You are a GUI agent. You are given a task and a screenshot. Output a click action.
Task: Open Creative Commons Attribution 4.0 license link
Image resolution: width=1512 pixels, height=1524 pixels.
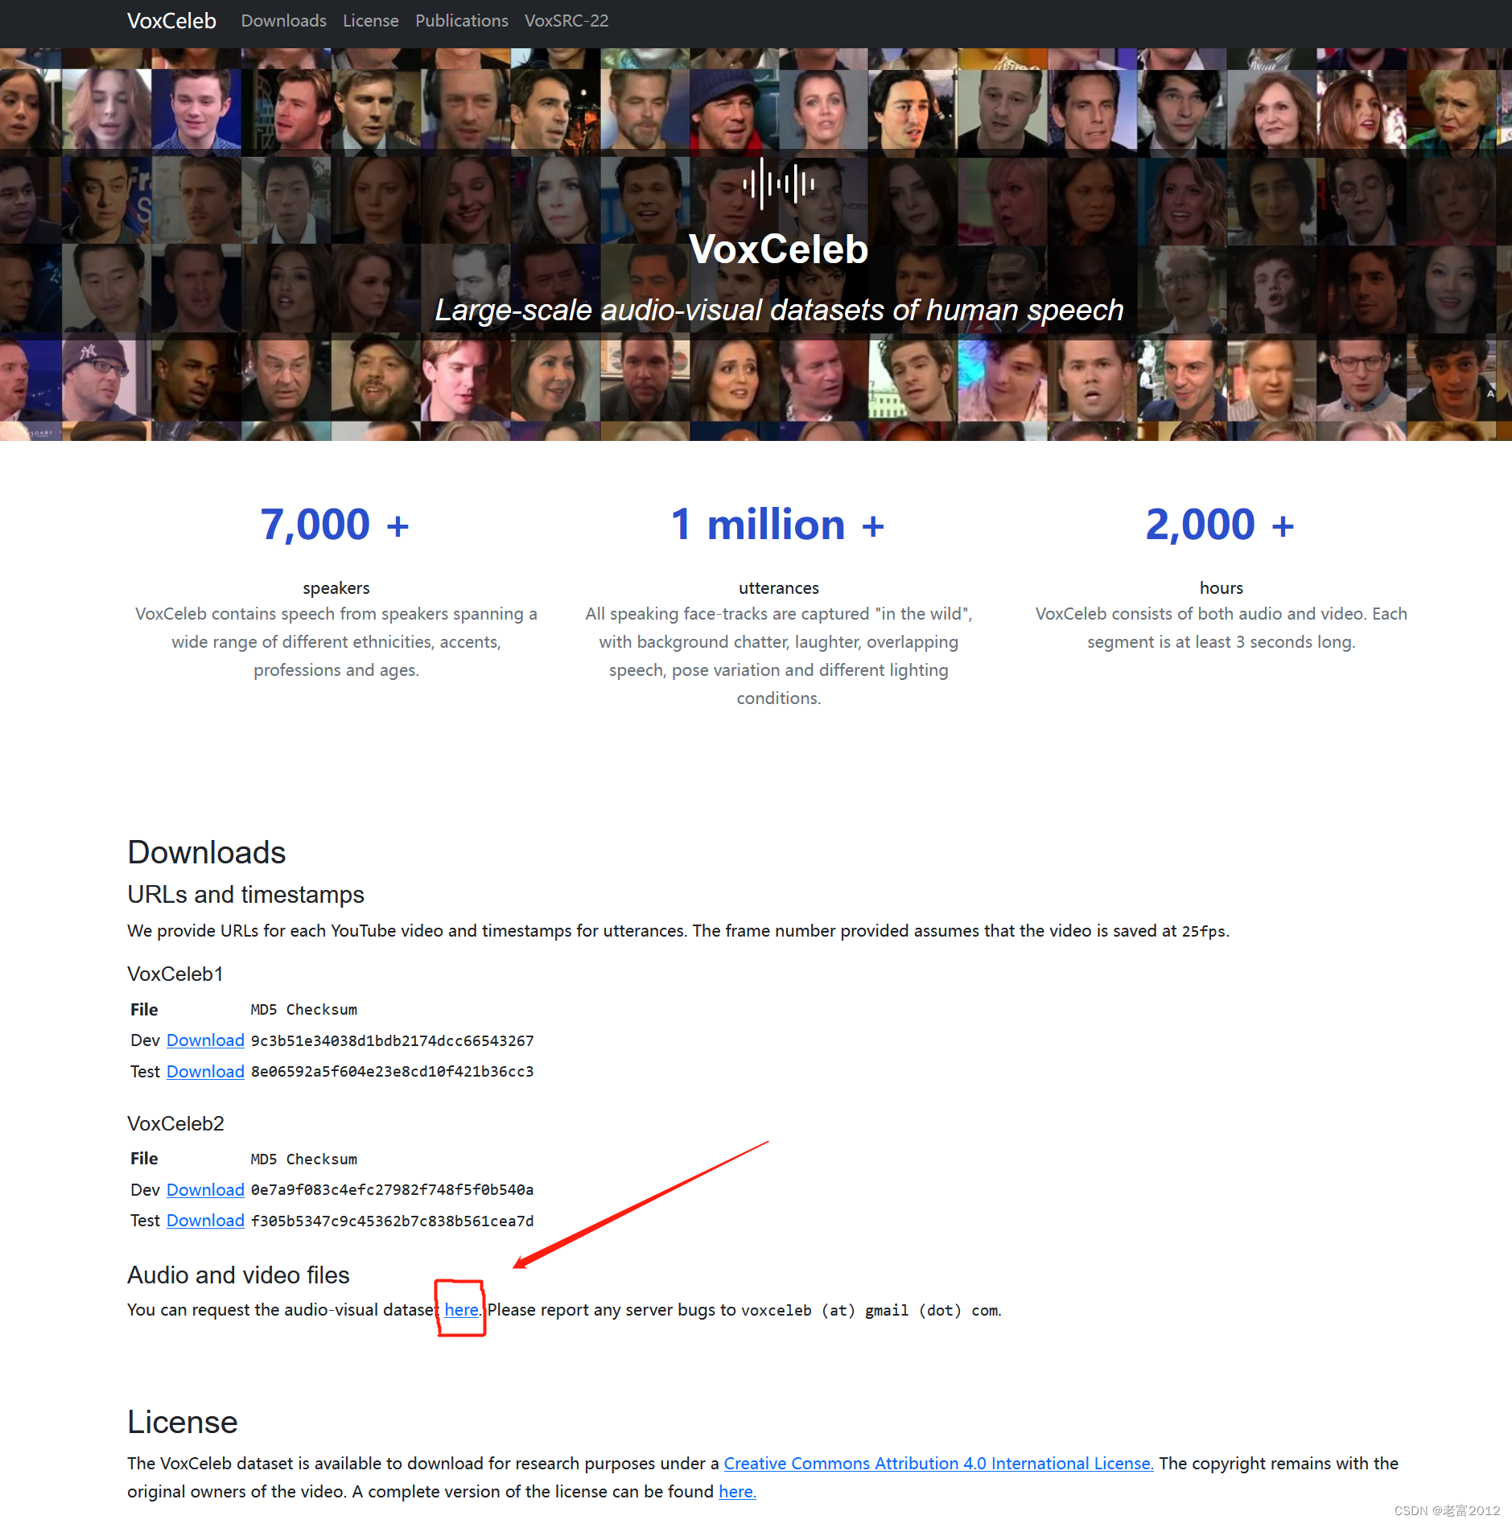pyautogui.click(x=938, y=1464)
